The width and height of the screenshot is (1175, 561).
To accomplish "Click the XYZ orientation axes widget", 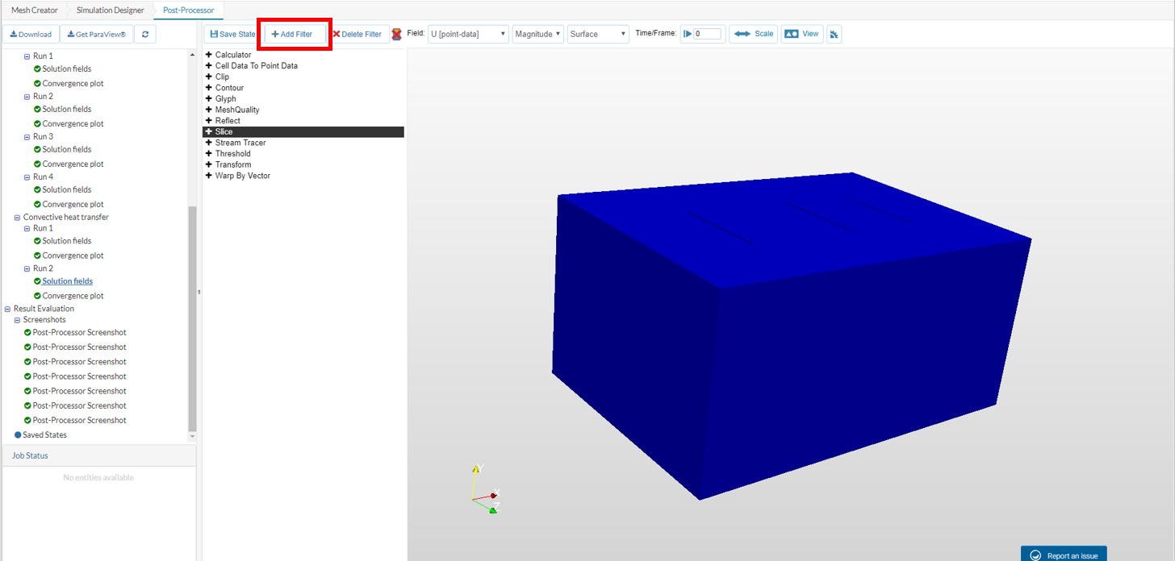I will [x=487, y=489].
